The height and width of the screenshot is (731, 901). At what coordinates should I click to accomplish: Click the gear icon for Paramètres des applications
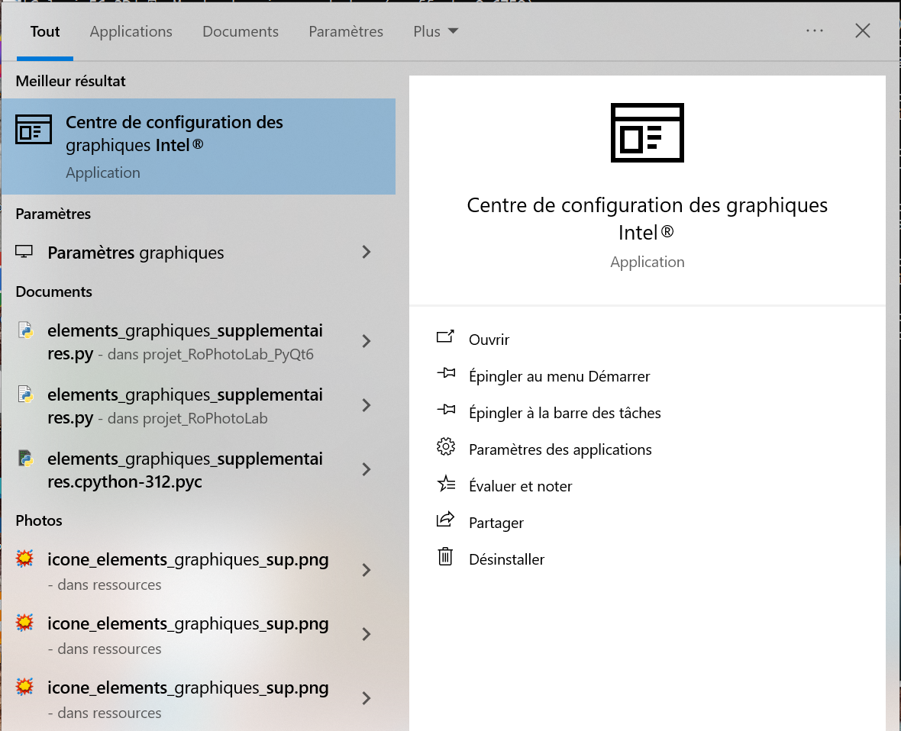[x=446, y=446]
